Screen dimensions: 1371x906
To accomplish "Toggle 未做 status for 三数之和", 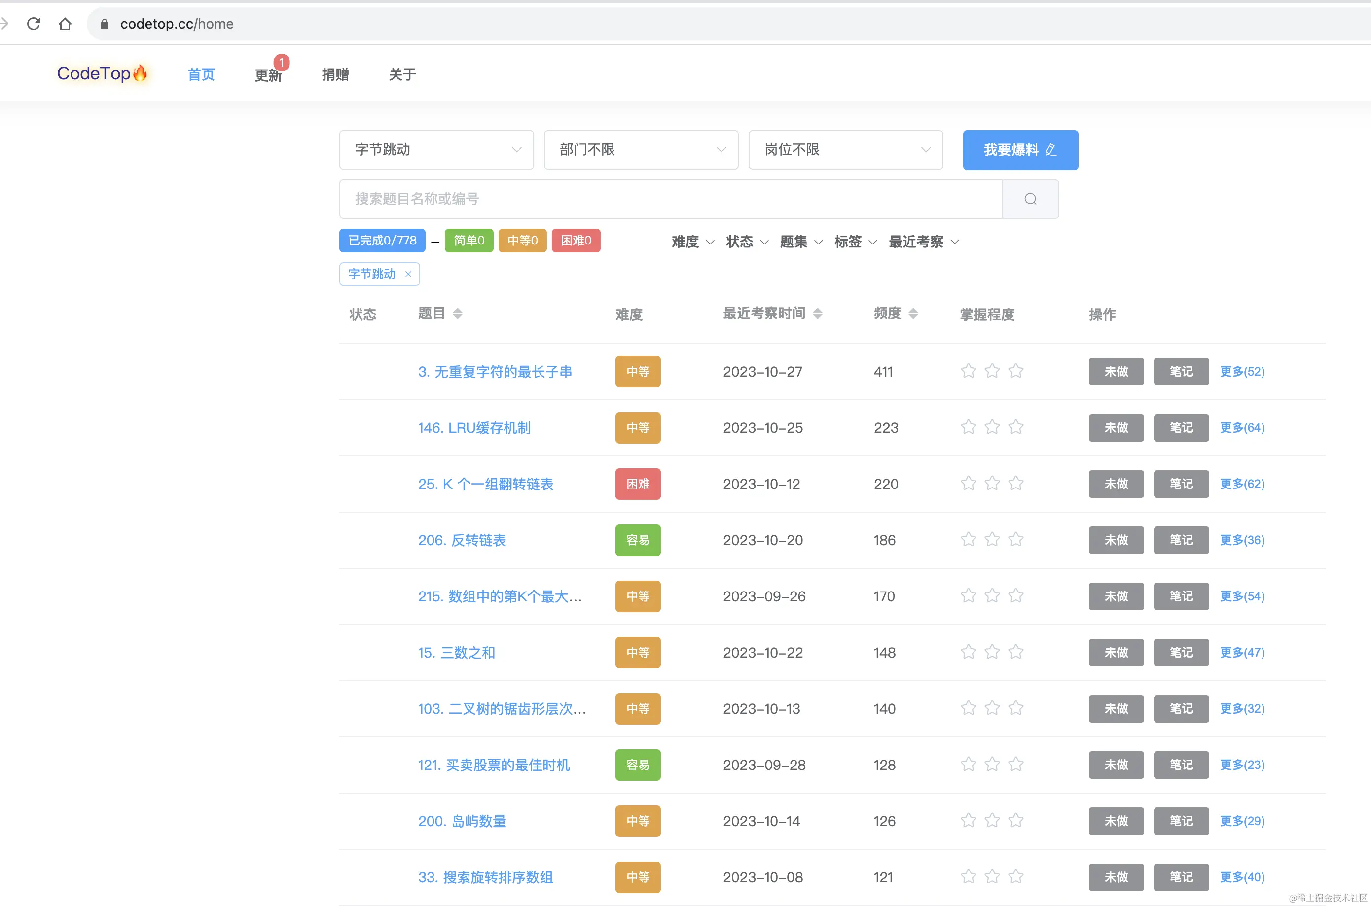I will point(1116,652).
